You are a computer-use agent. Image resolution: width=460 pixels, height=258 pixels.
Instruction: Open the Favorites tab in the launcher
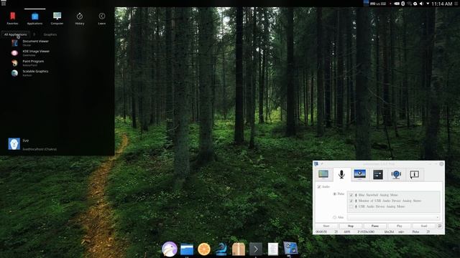pos(12,18)
